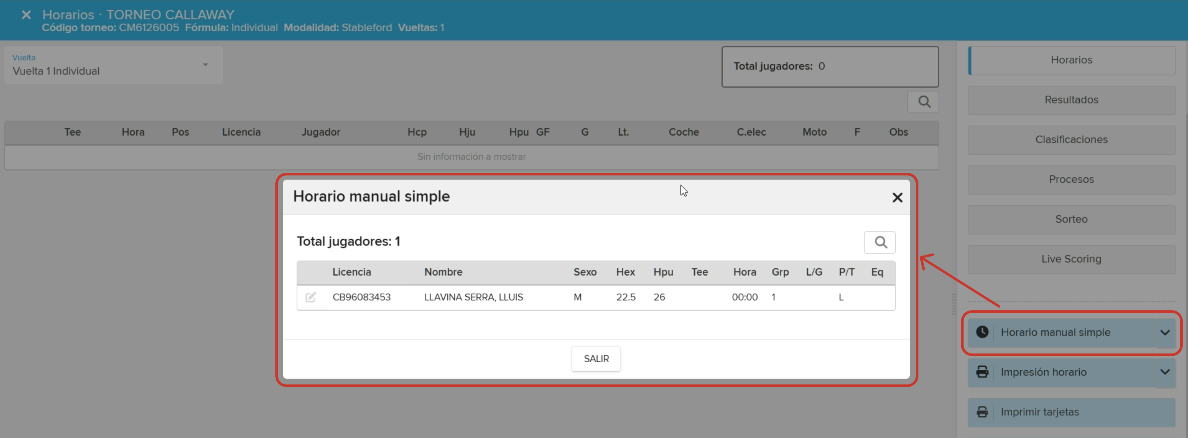Viewport: 1188px width, 438px height.
Task: Click the Grp column header
Action: (780, 272)
